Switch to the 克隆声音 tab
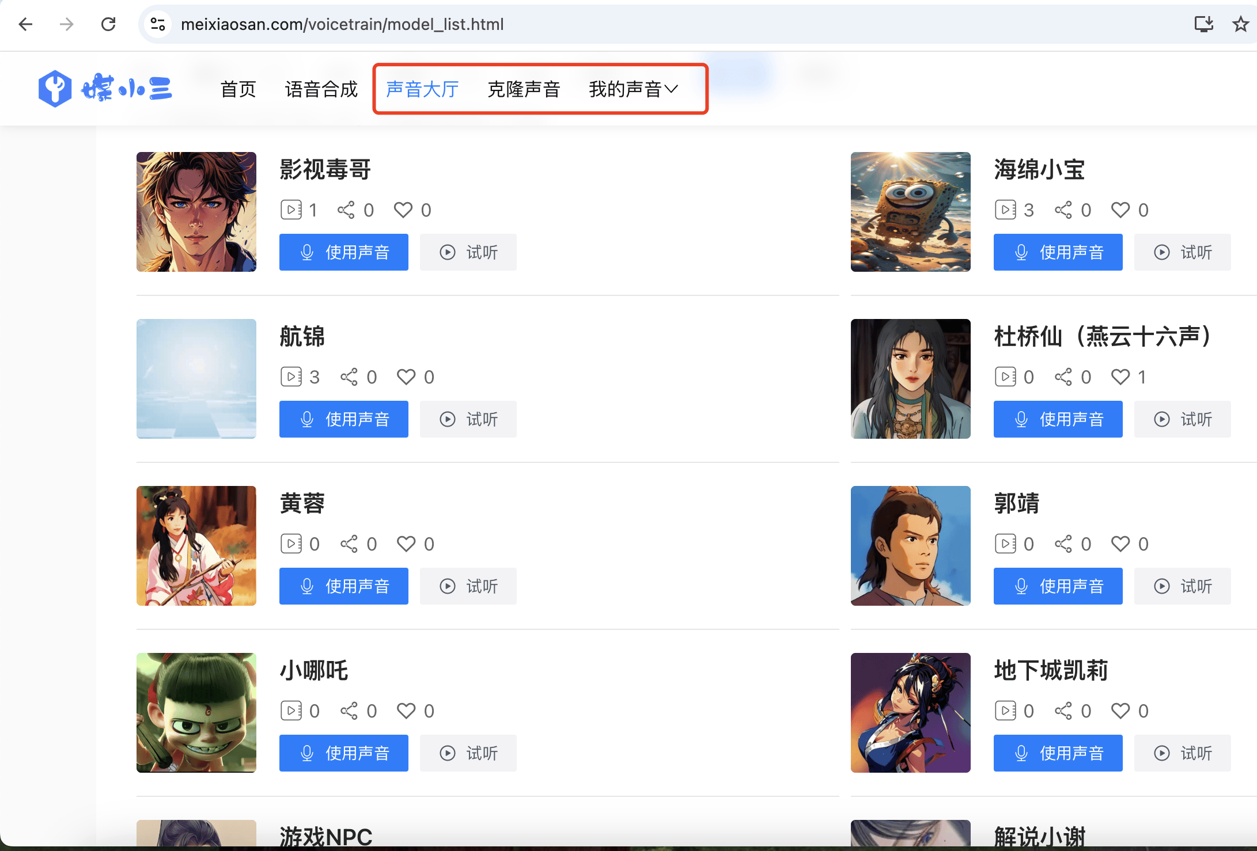This screenshot has height=851, width=1257. 524,89
